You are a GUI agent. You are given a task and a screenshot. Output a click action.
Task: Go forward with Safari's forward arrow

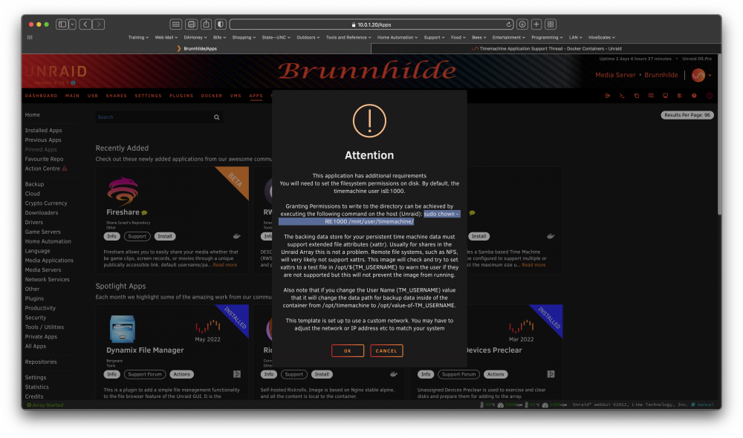click(x=99, y=24)
